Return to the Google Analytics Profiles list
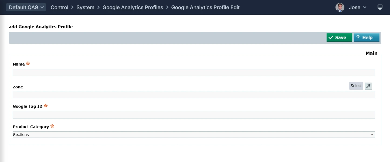The width and height of the screenshot is (390, 162). (133, 8)
